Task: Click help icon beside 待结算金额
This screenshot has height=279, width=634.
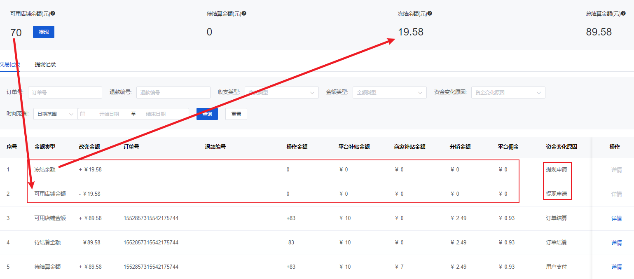Action: point(244,14)
